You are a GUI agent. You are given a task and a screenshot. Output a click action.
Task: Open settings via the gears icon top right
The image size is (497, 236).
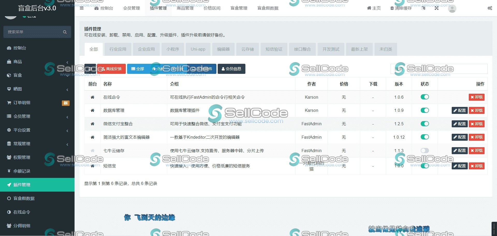pyautogui.click(x=490, y=8)
